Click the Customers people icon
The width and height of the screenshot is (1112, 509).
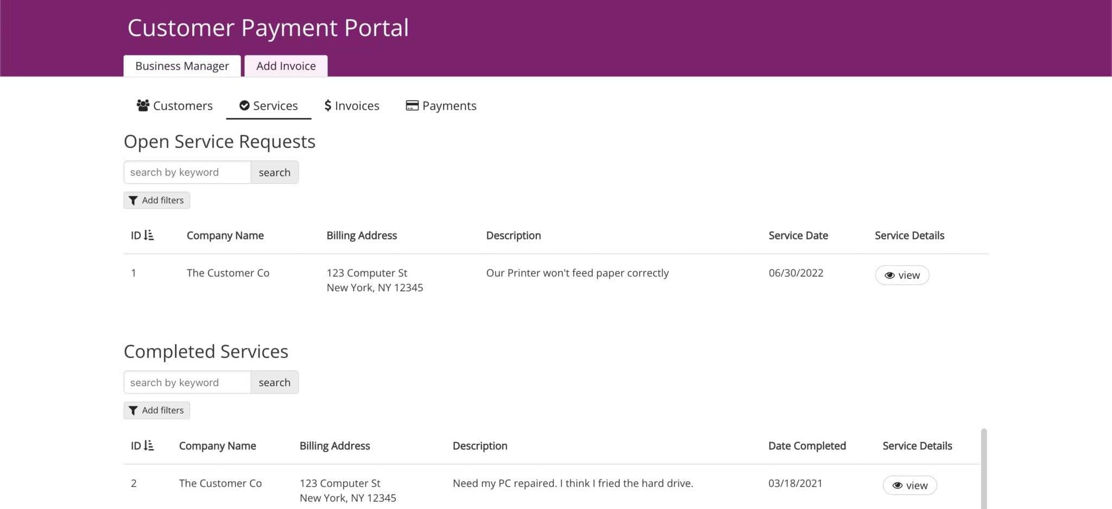(x=143, y=105)
